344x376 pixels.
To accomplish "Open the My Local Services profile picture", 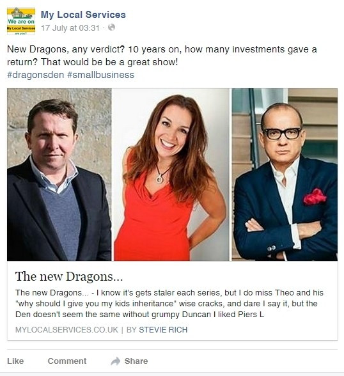I will (21, 21).
